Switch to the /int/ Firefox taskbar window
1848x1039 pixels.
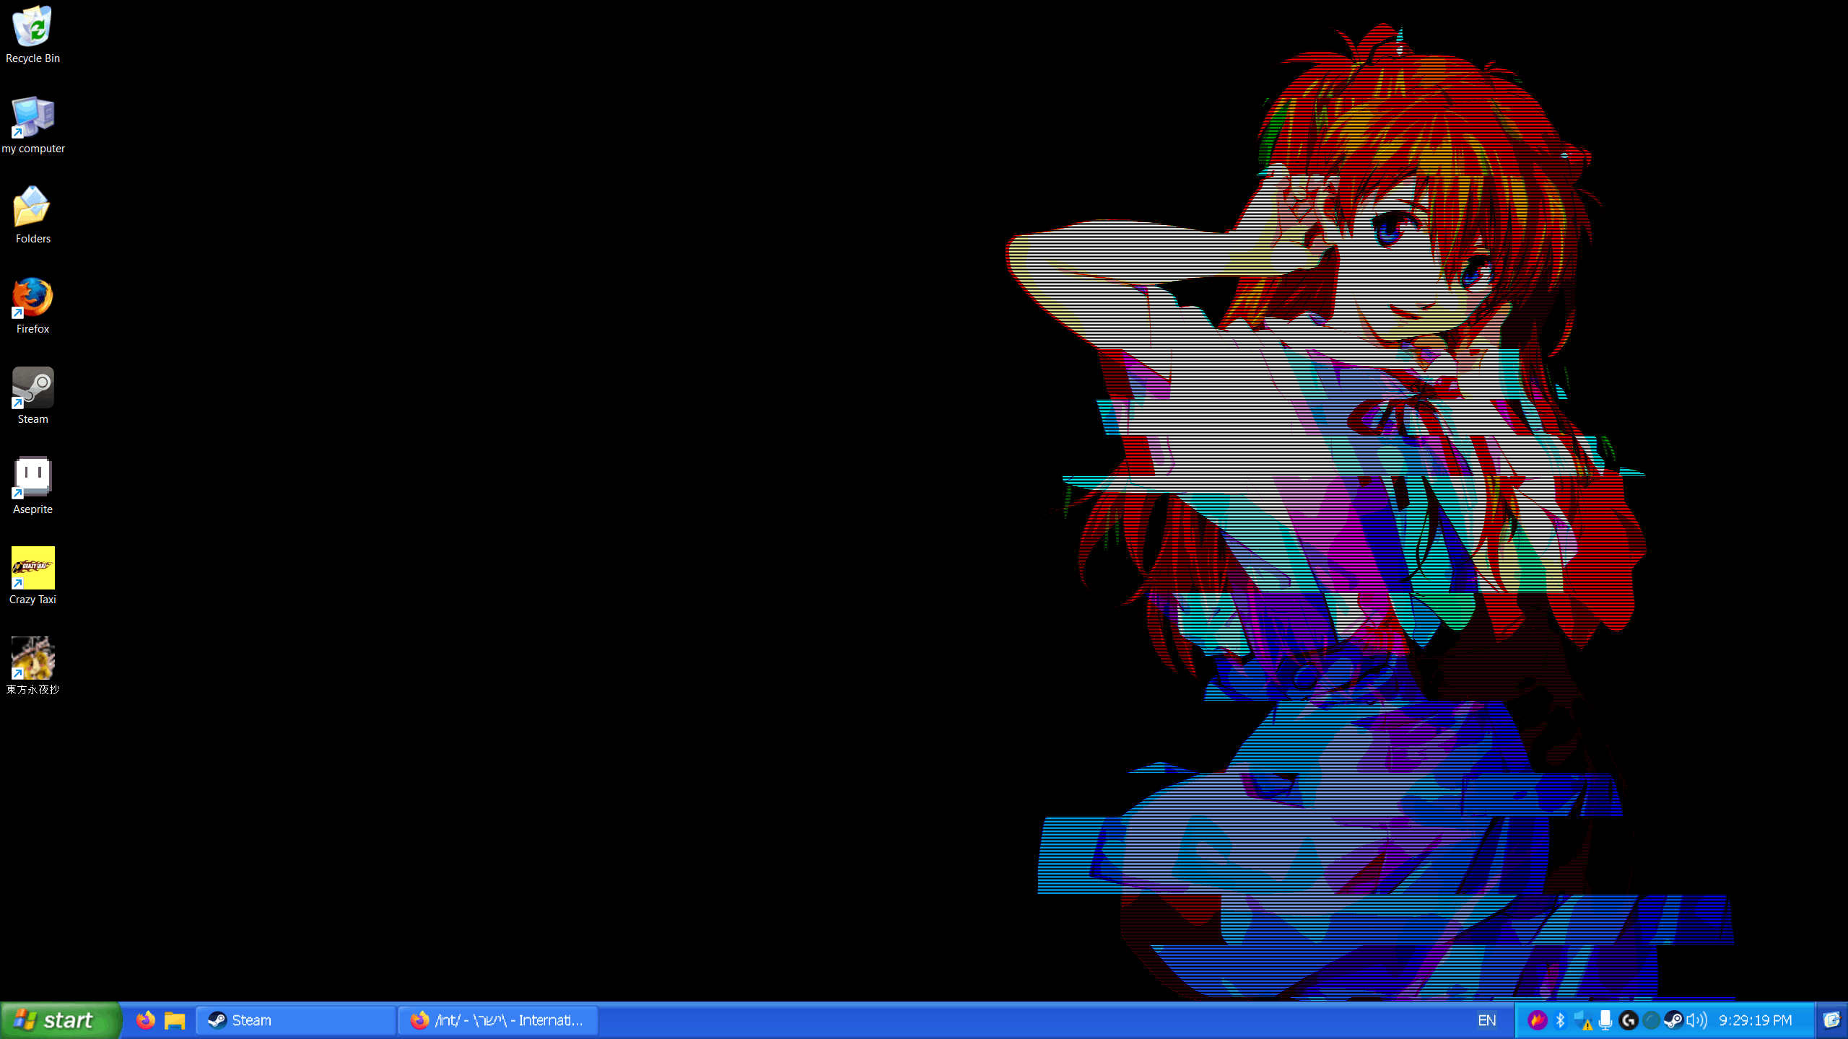498,1020
